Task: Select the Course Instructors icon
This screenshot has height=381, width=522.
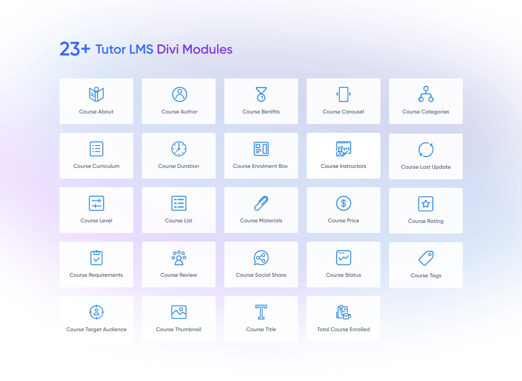Action: tap(343, 148)
